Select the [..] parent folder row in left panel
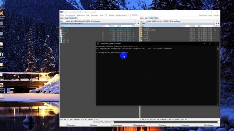234x131 pixels. 100,28
